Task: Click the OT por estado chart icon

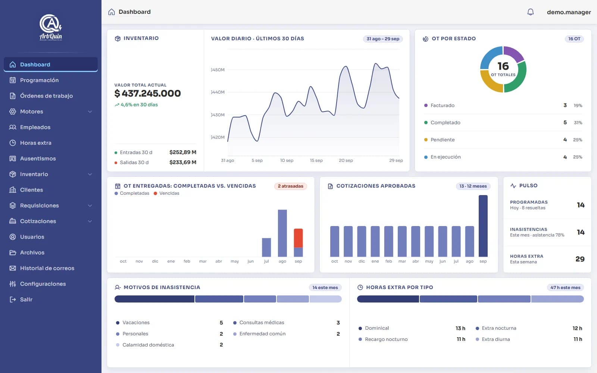Action: [425, 39]
